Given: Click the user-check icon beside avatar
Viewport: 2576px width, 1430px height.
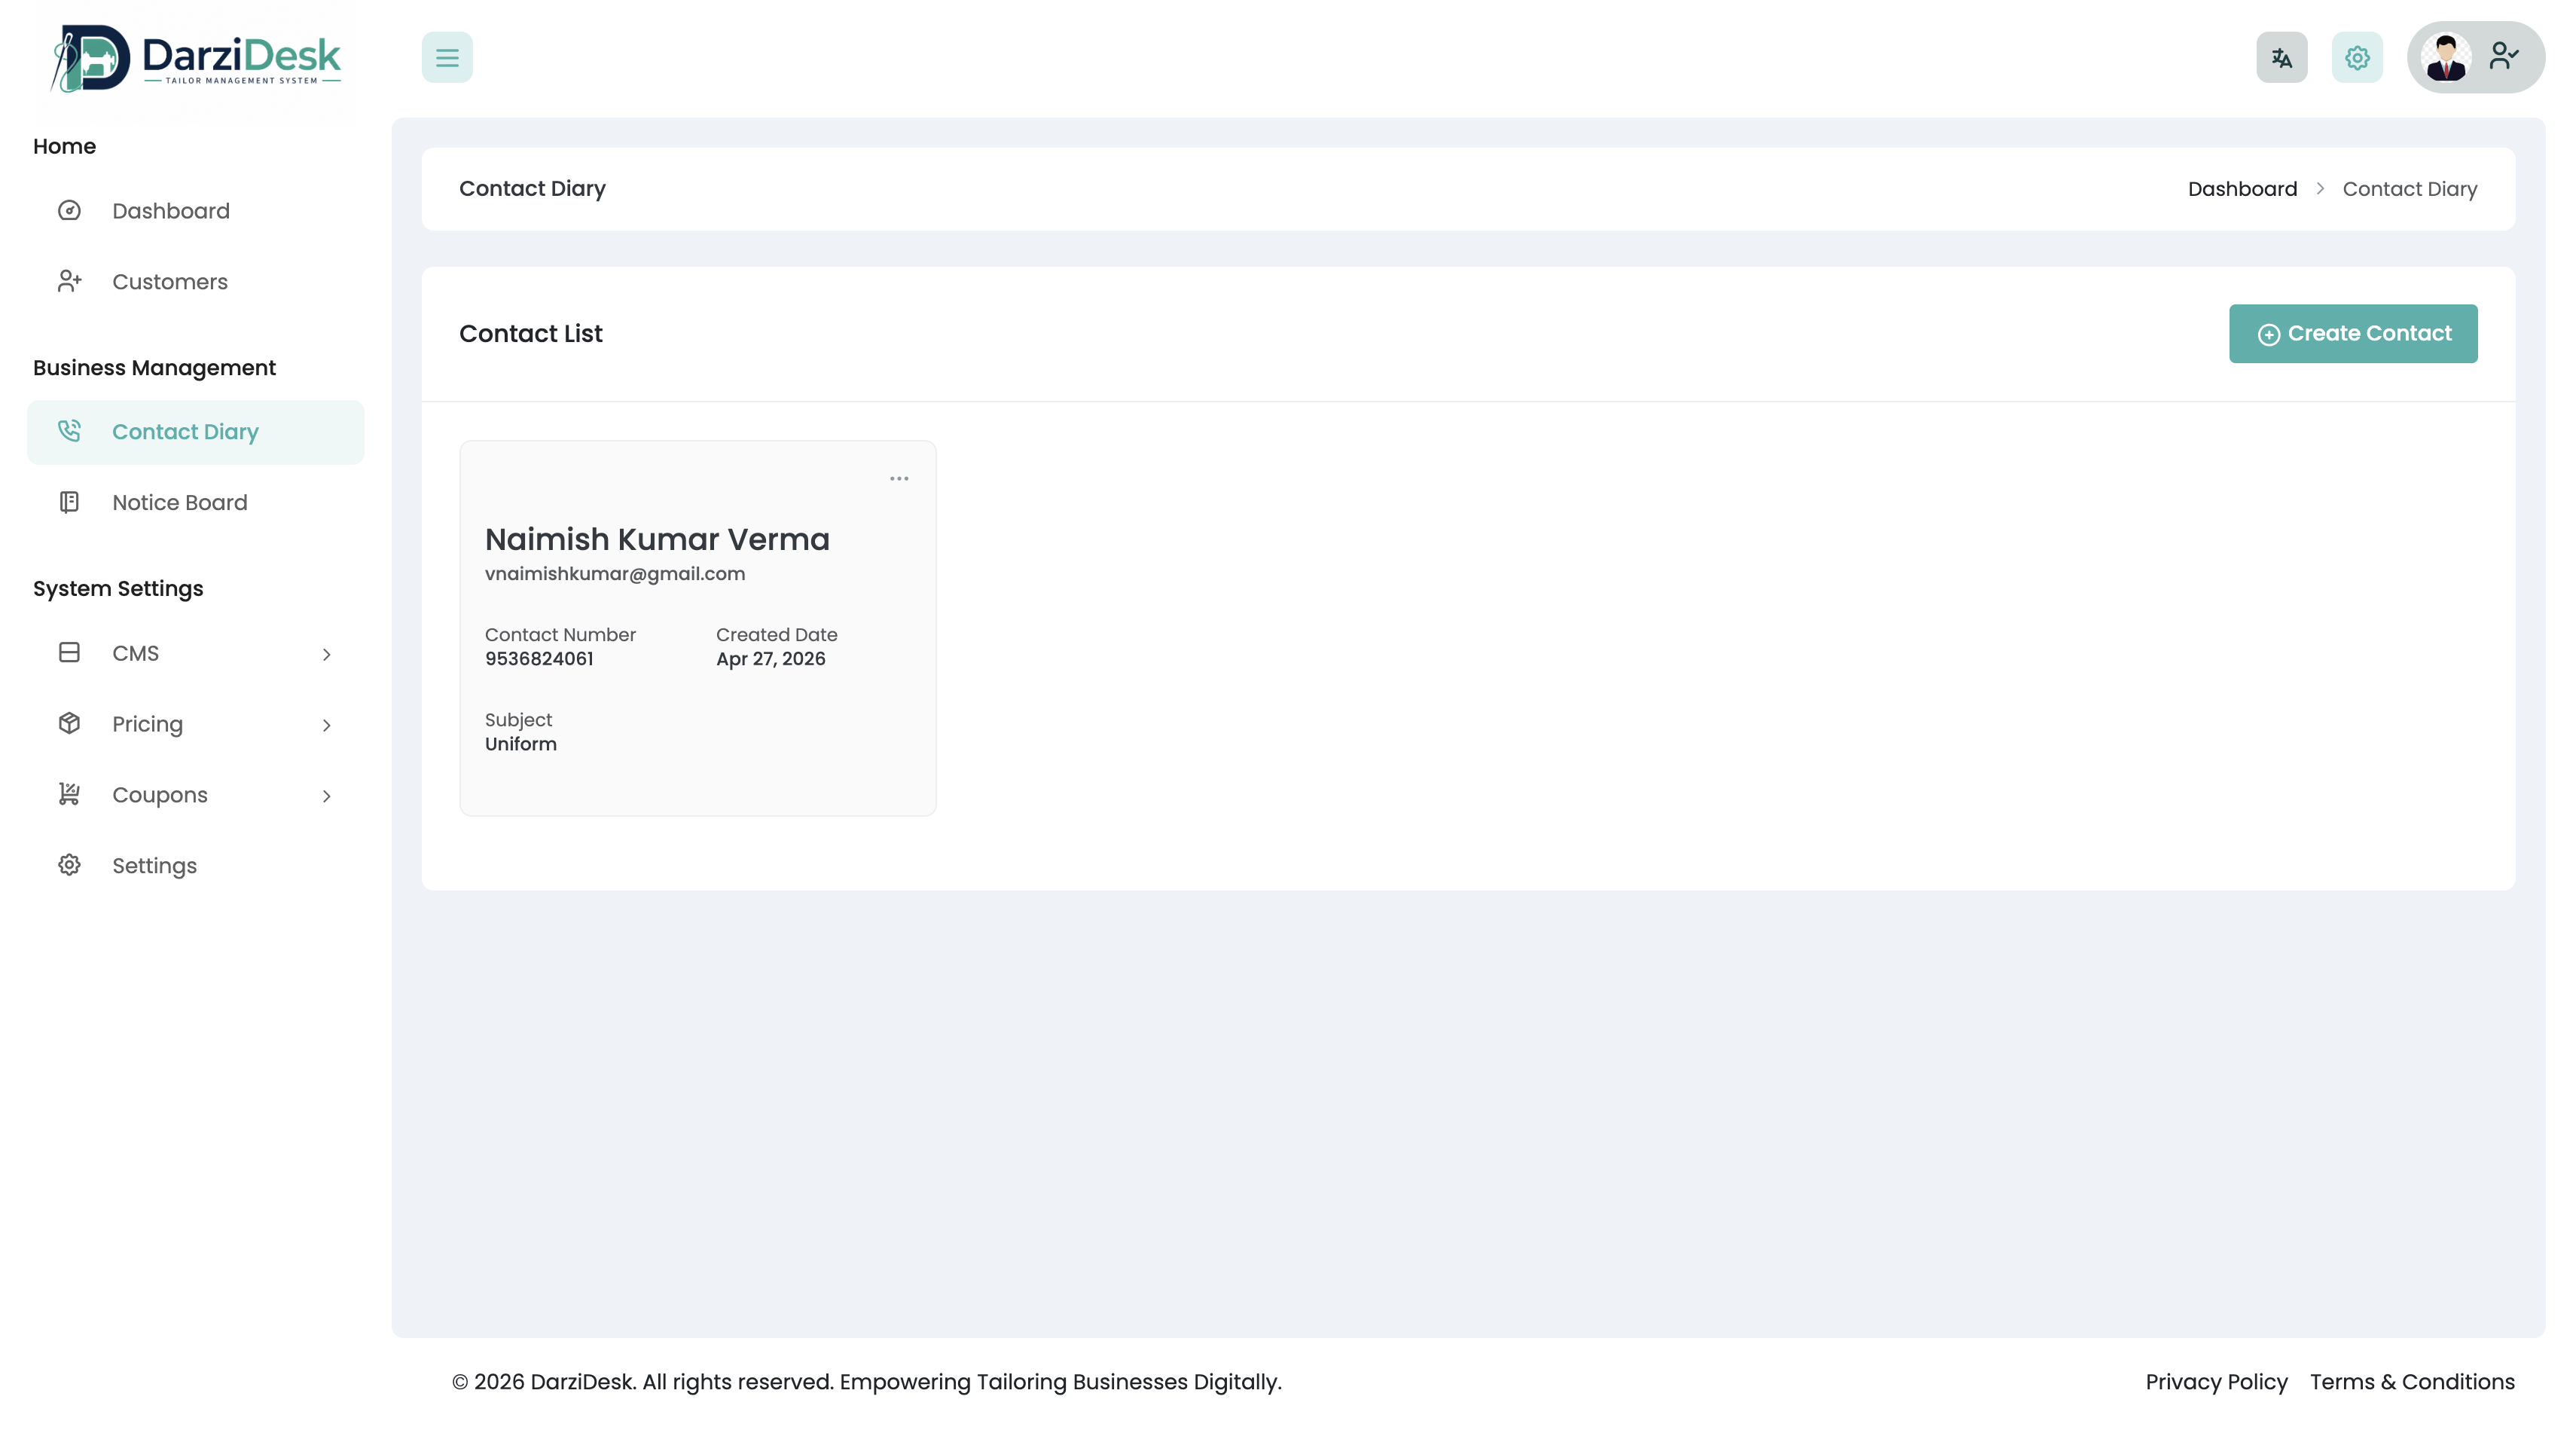Looking at the screenshot, I should click(2504, 55).
